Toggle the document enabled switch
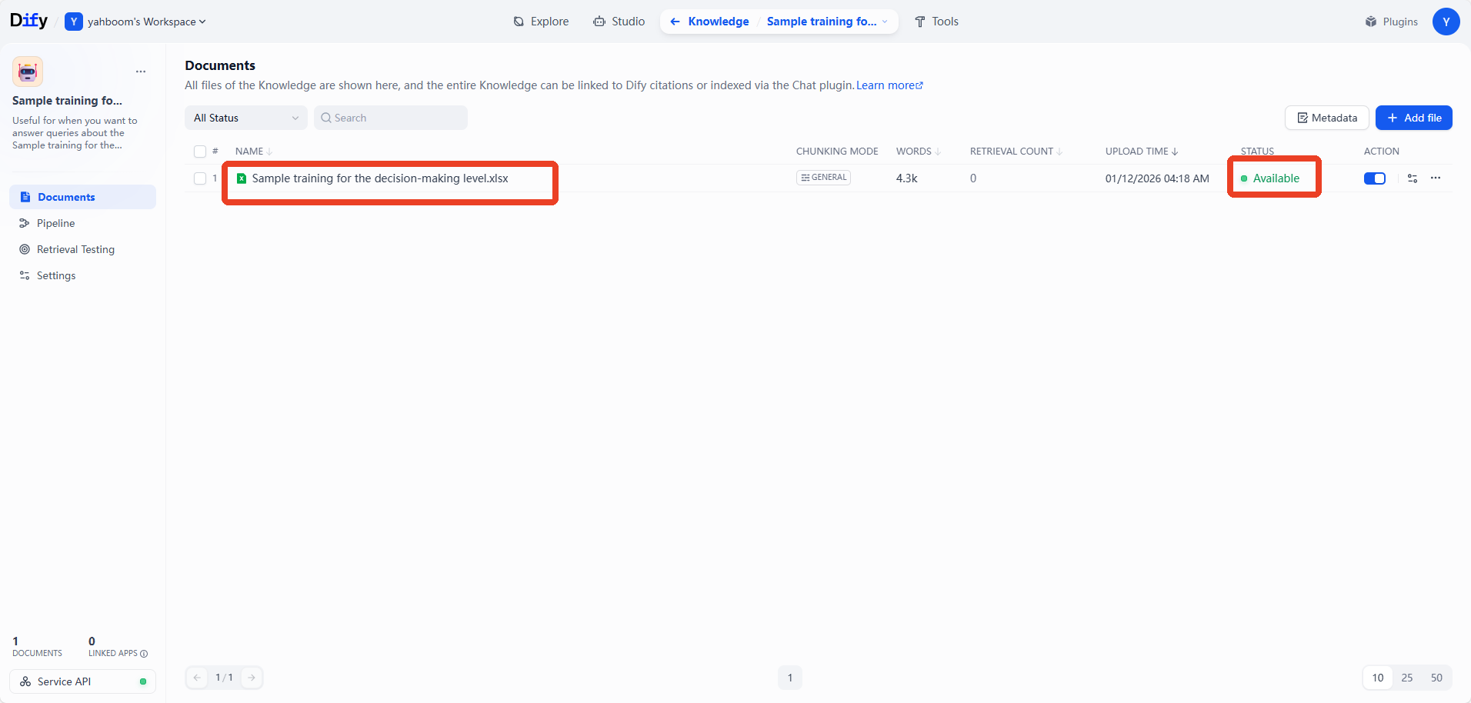 point(1375,178)
